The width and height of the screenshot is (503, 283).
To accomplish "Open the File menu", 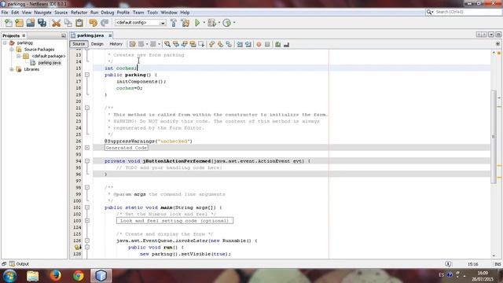I will pos(5,13).
